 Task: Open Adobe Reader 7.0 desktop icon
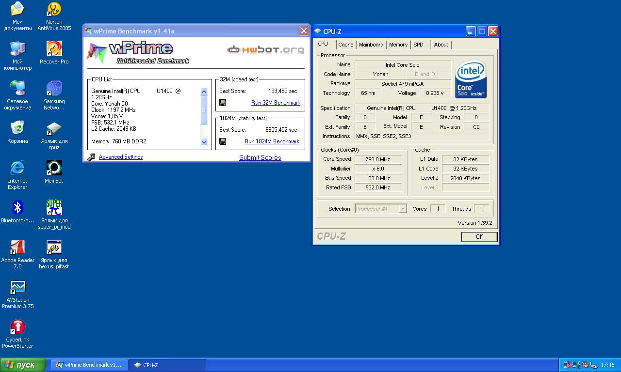click(17, 254)
